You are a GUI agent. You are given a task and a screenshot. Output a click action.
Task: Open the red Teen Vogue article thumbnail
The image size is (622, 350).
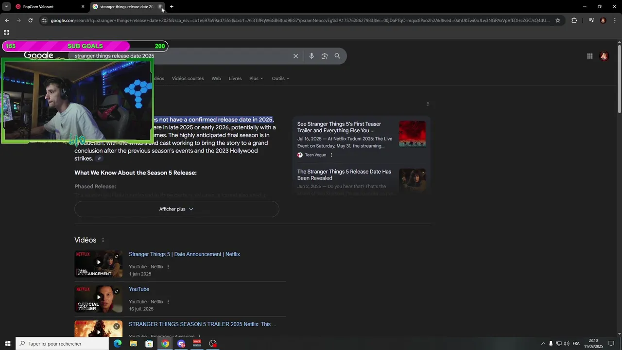tap(412, 133)
